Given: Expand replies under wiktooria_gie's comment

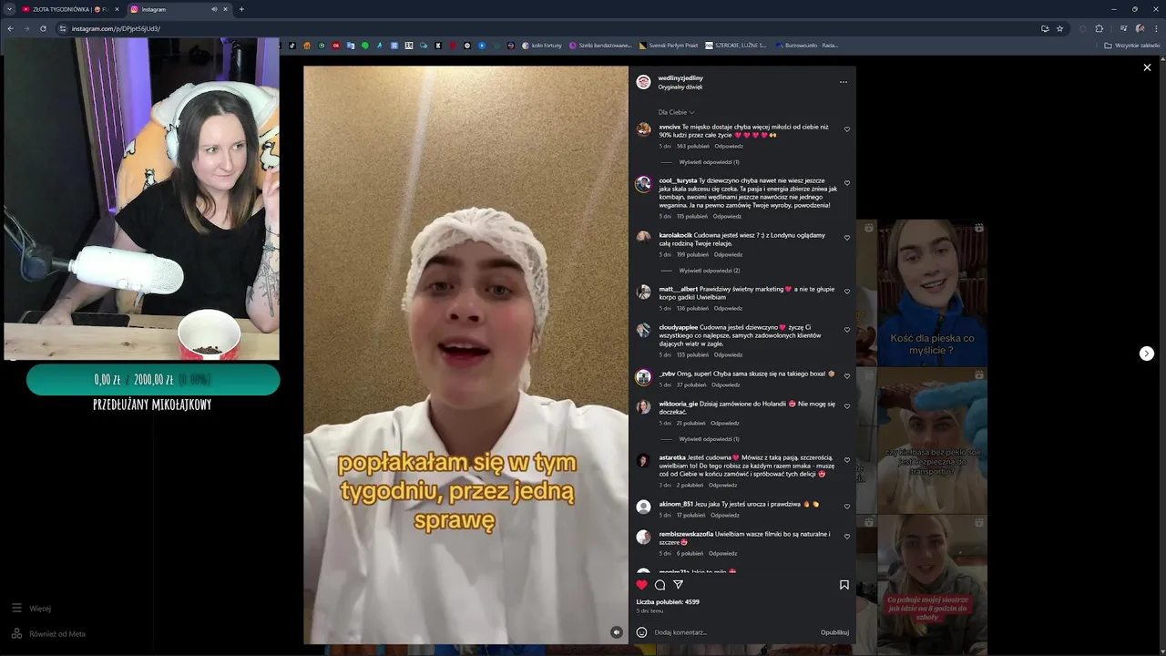Looking at the screenshot, I should click(x=709, y=439).
